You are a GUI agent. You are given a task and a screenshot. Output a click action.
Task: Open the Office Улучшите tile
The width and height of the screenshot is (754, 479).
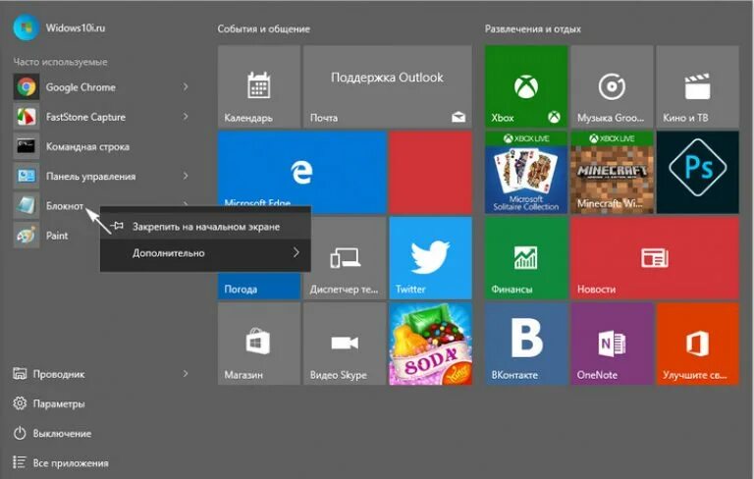(x=697, y=344)
